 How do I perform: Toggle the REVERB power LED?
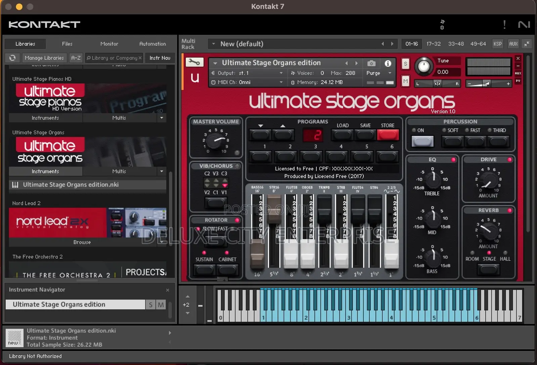pyautogui.click(x=509, y=210)
